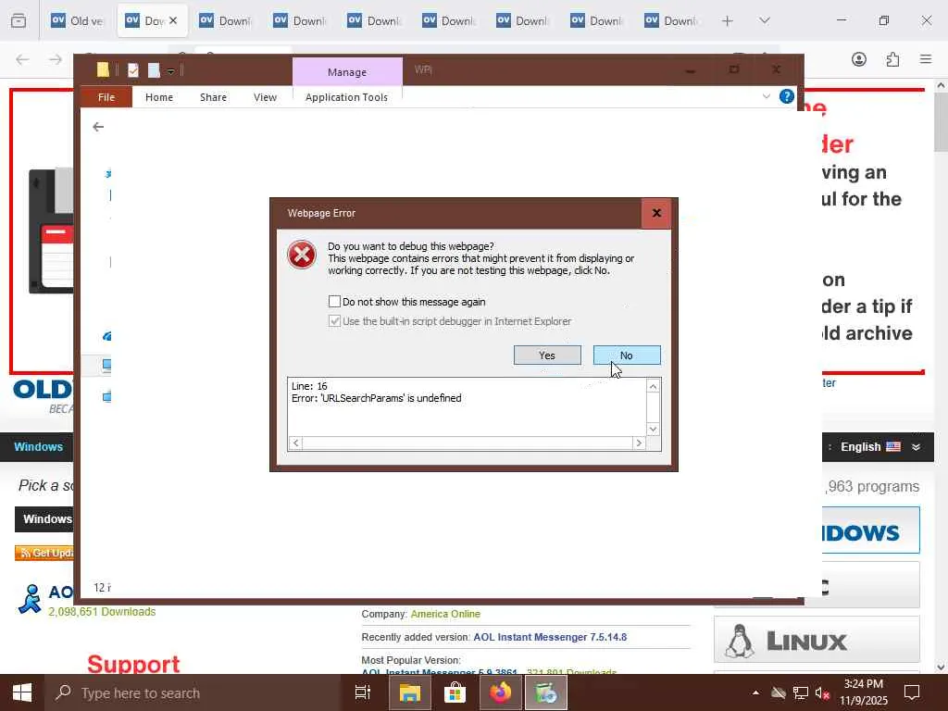Open a new browser tab
948x711 pixels.
pyautogui.click(x=728, y=20)
